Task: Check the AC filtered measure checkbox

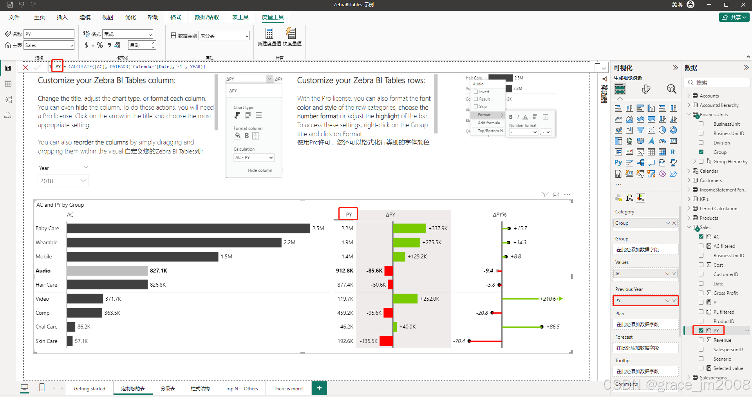Action: pos(701,246)
